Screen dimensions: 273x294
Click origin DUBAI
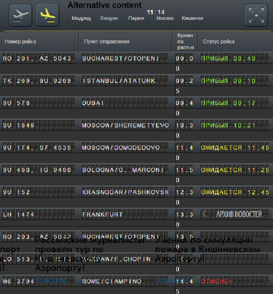pyautogui.click(x=93, y=103)
